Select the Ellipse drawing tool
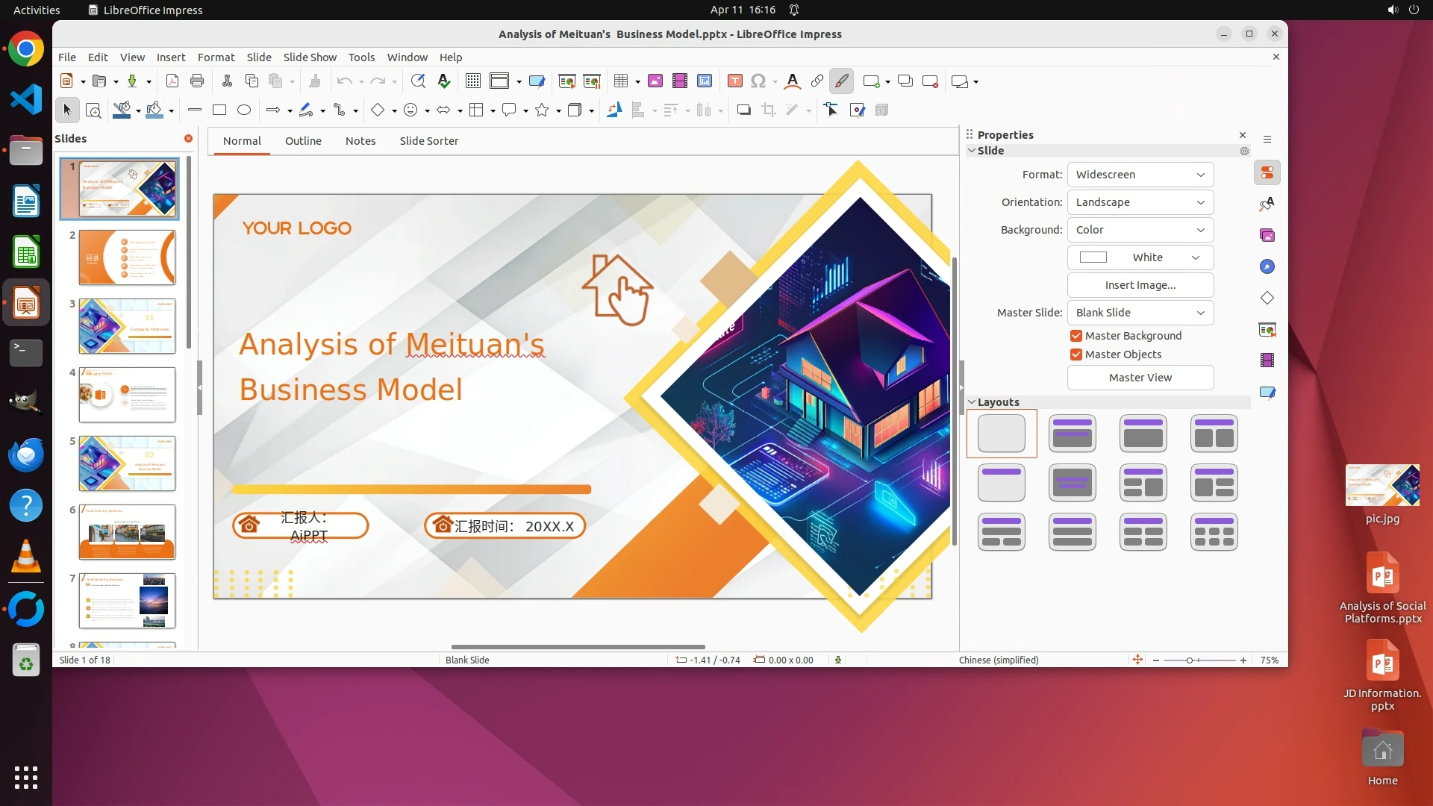The height and width of the screenshot is (806, 1433). coord(244,110)
